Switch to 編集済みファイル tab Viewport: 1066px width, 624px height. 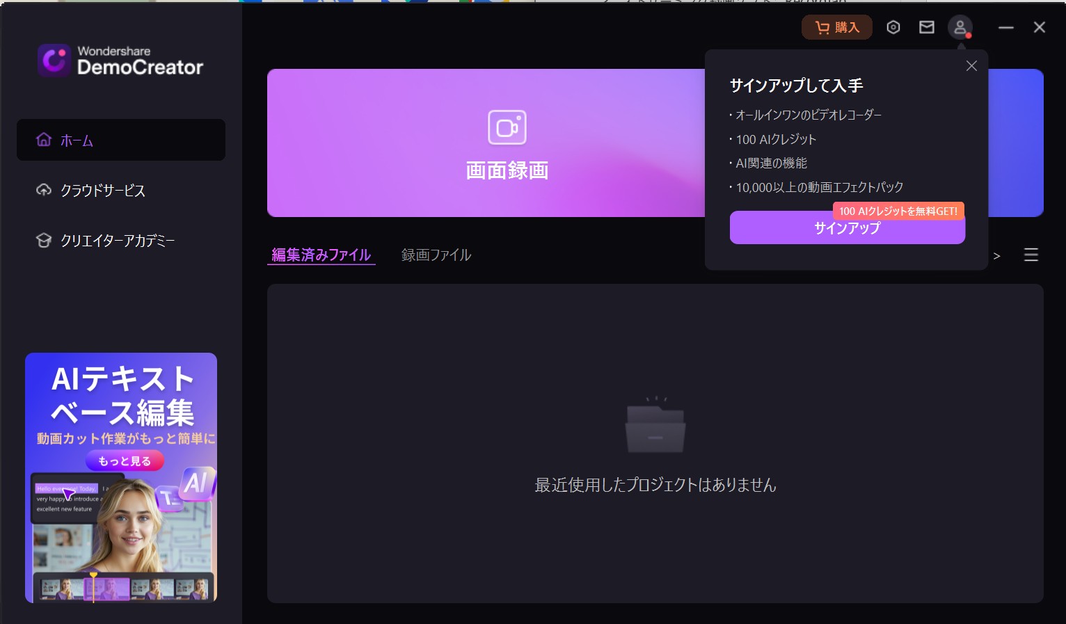(321, 255)
